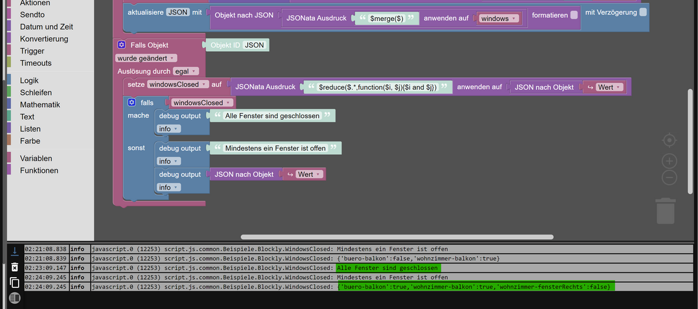Select the 'Objekt nach JSON' block

coord(244,15)
